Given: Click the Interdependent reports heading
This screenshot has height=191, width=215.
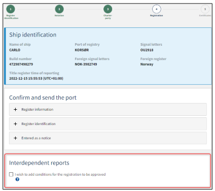Looking at the screenshot, I should [39, 163].
